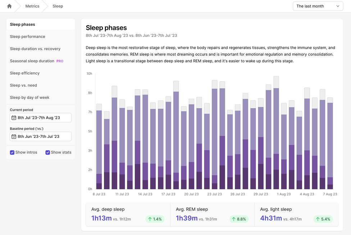Click the 5.4% light sleep increase badge
This screenshot has height=235, width=351.
(323, 219)
